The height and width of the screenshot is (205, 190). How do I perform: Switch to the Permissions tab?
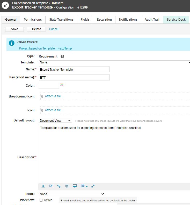pos(33,20)
